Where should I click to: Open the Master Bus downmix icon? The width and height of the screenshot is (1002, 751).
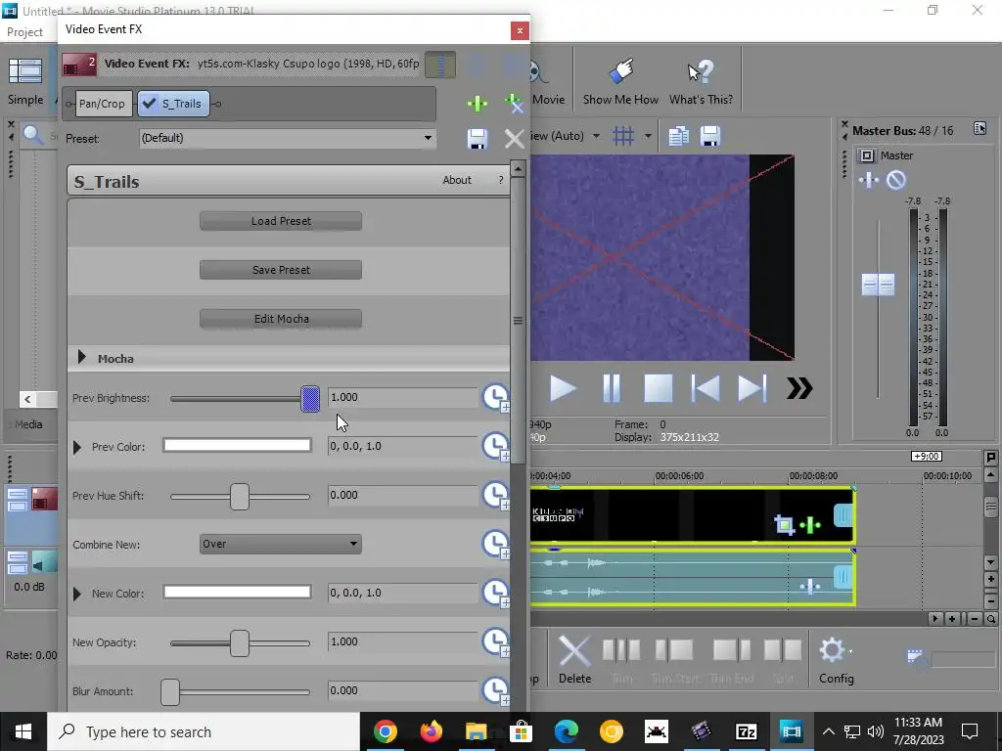coord(979,129)
